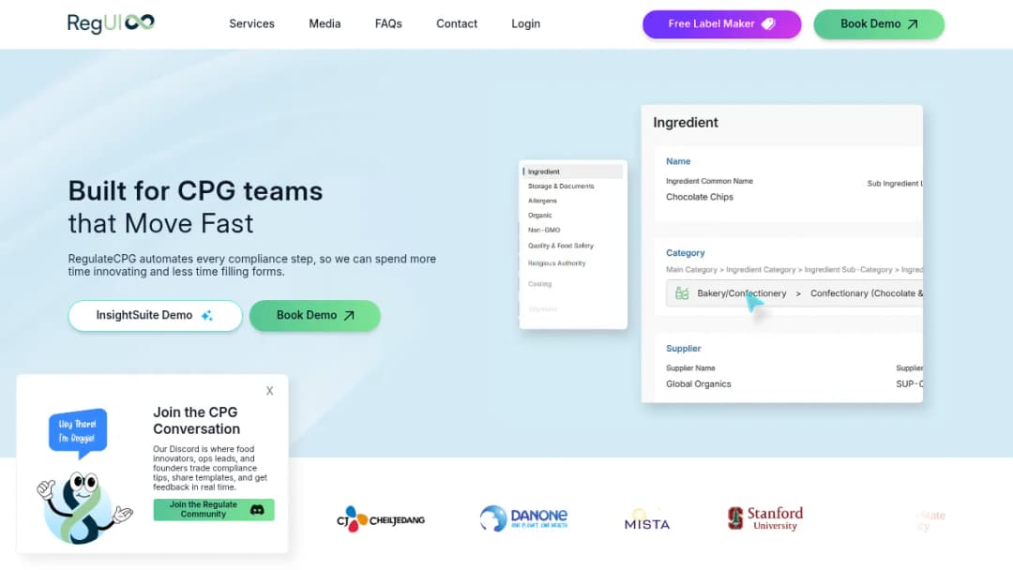
Task: Click the arrow icon on hero Book Demo
Action: point(349,316)
